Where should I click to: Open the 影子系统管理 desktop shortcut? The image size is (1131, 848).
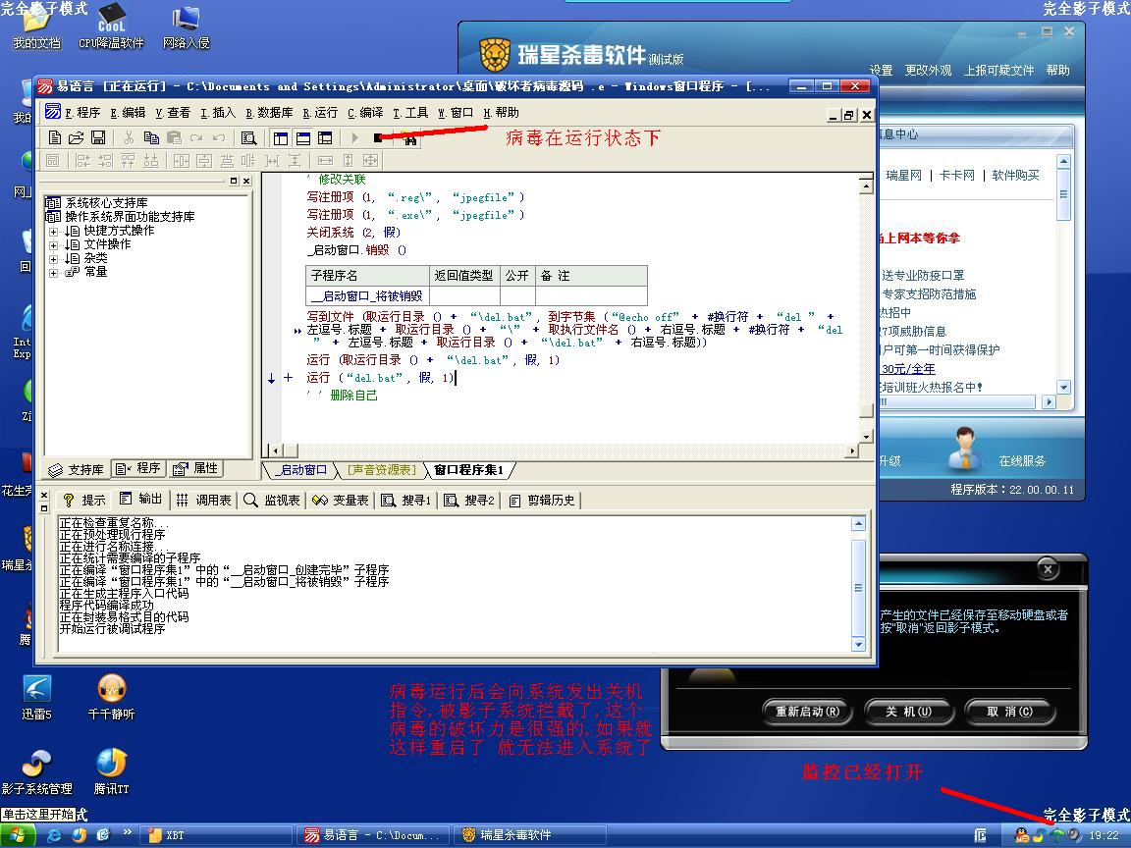click(x=36, y=770)
